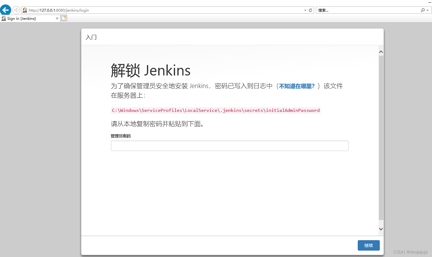Click the Jenkins favicon in address bar
Image resolution: width=432 pixels, height=257 pixels.
[x=25, y=10]
